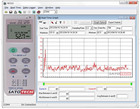Click the Undo Zoom button
Screen dimensions: 140x109
[85, 22]
